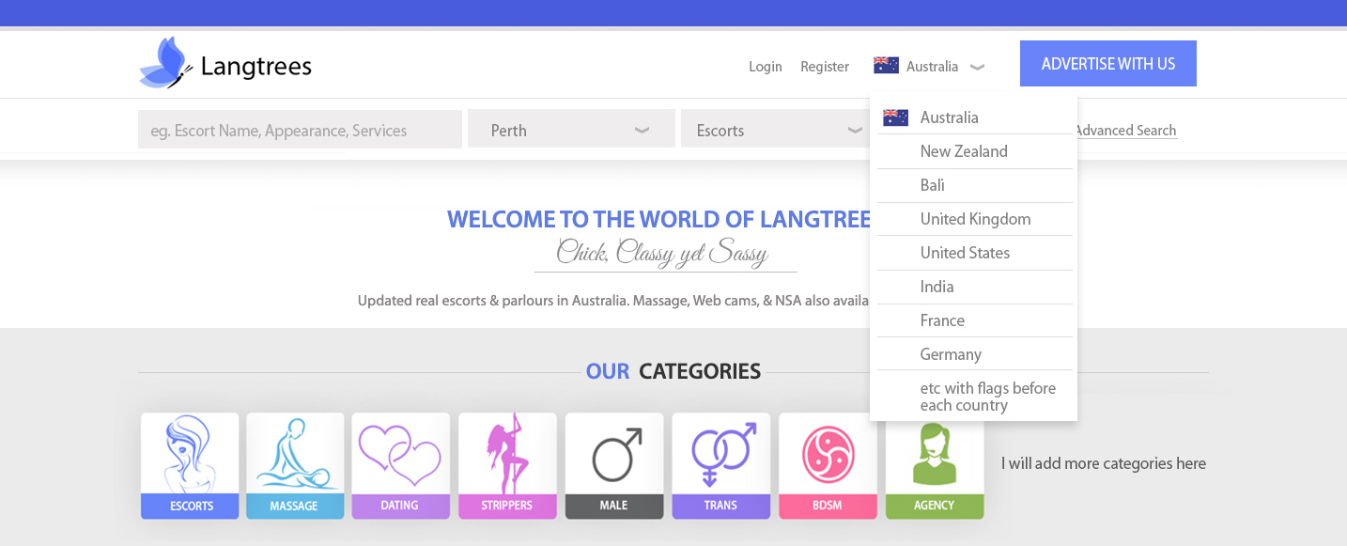This screenshot has width=1347, height=546.
Task: Pick Germany in the country dropdown
Action: [x=951, y=354]
